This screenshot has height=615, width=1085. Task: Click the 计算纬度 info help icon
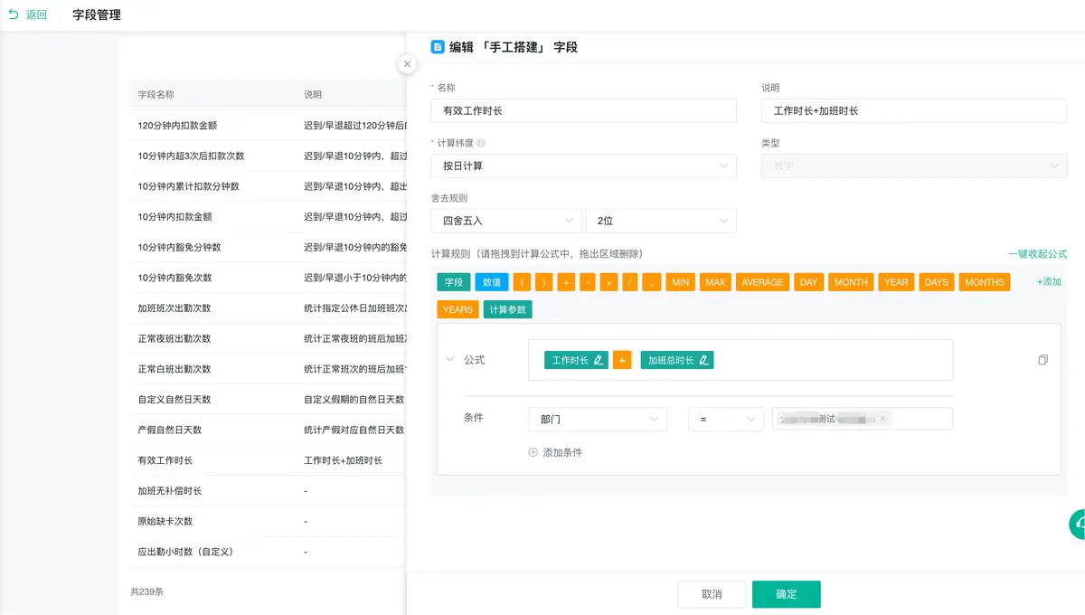(481, 144)
